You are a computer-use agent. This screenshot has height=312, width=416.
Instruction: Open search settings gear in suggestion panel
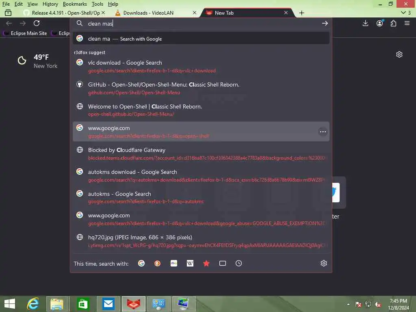point(323,263)
